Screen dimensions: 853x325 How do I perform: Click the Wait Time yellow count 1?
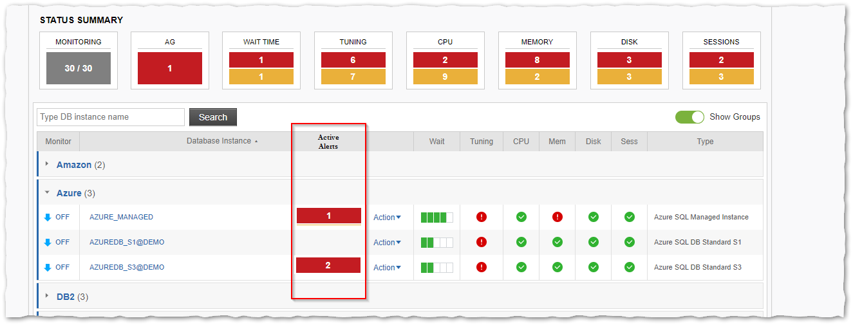point(261,77)
